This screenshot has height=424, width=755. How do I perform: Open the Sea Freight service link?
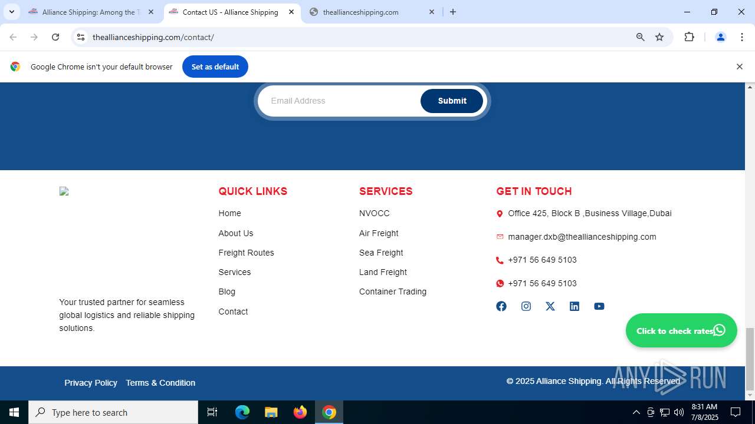pos(381,253)
